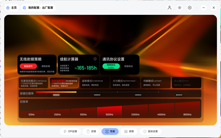Select 1000Hz polling rate bar

click(109, 112)
